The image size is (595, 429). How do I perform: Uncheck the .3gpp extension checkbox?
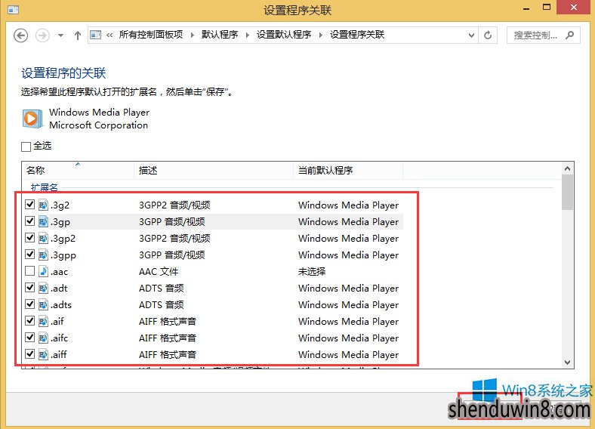(29, 255)
